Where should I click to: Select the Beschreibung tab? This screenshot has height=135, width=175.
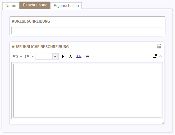35,5
